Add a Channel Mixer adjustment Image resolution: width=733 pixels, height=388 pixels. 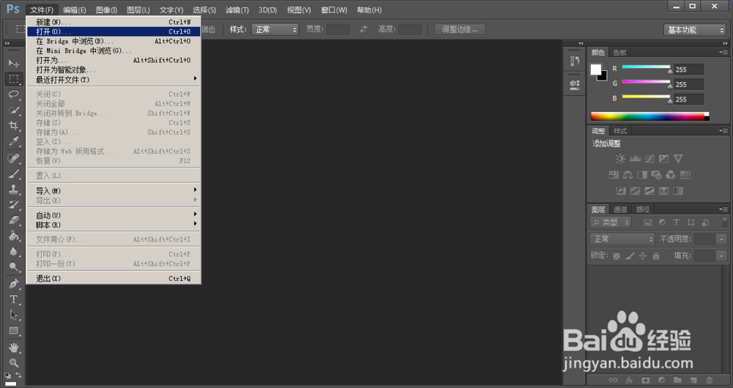coord(671,175)
